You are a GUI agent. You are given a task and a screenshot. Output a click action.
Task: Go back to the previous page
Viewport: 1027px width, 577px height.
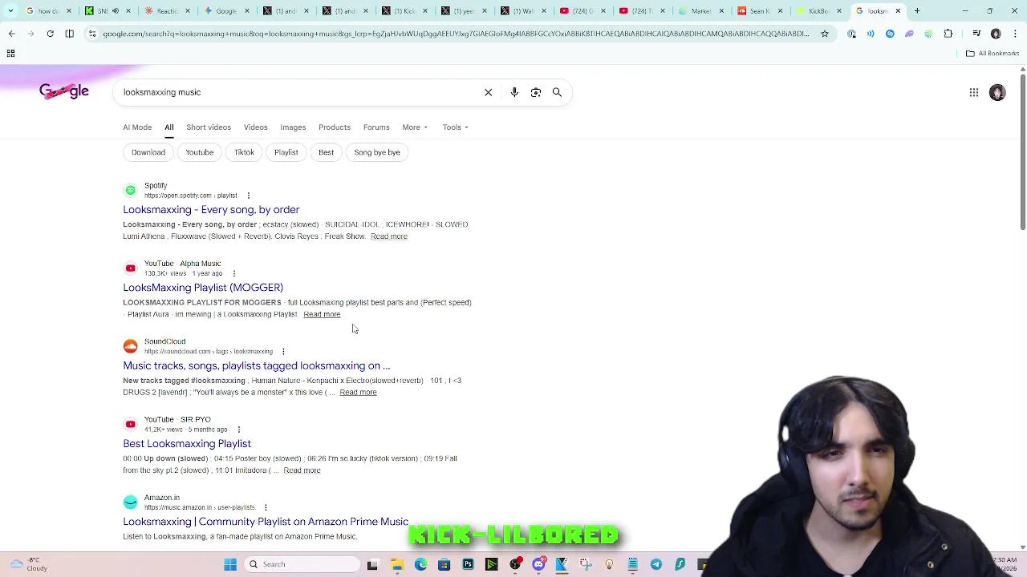11,34
